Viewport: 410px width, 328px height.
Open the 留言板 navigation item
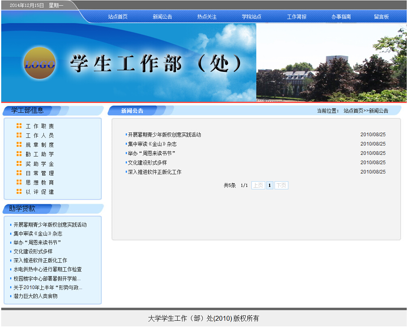pos(381,17)
